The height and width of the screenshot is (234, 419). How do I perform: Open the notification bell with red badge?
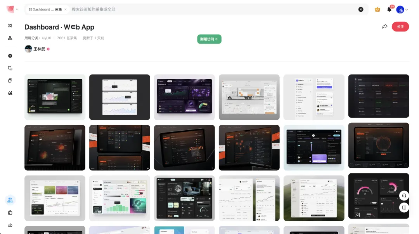(389, 9)
